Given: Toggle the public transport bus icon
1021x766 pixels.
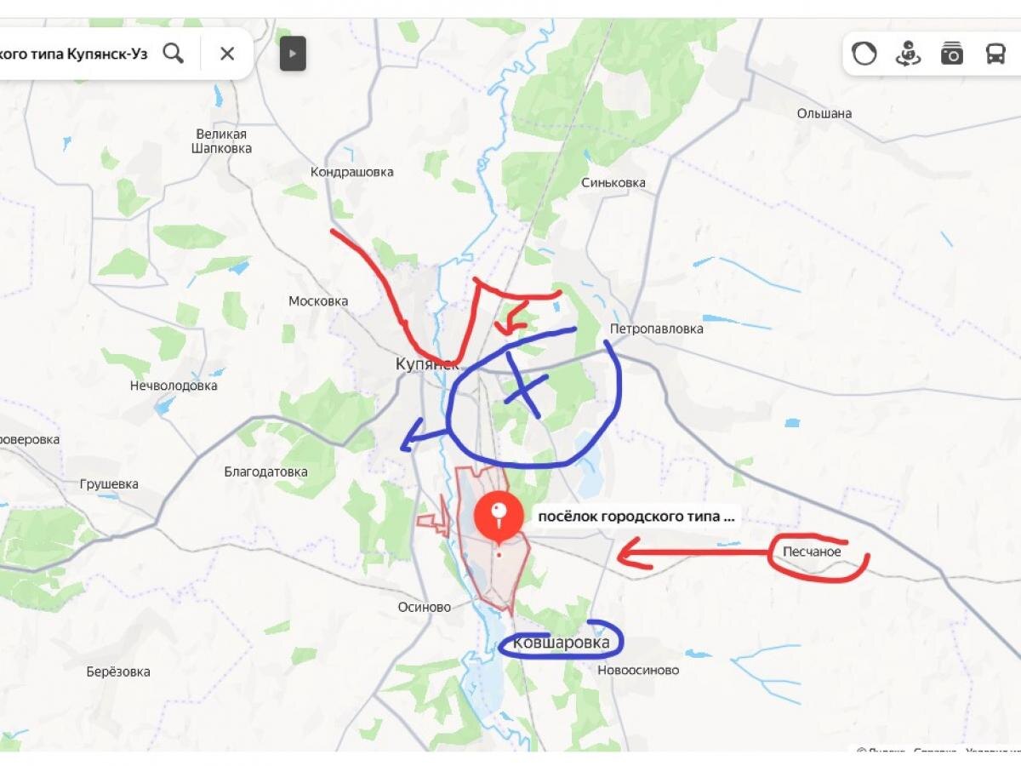Looking at the screenshot, I should pyautogui.click(x=995, y=54).
